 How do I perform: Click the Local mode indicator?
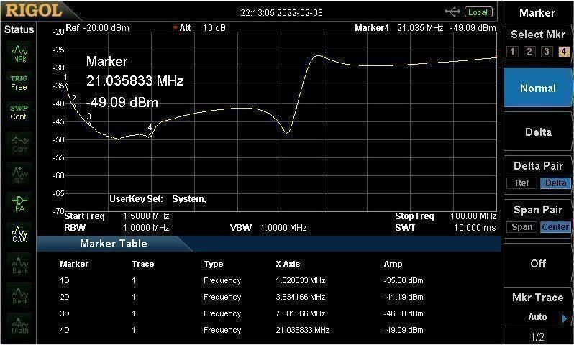click(478, 12)
